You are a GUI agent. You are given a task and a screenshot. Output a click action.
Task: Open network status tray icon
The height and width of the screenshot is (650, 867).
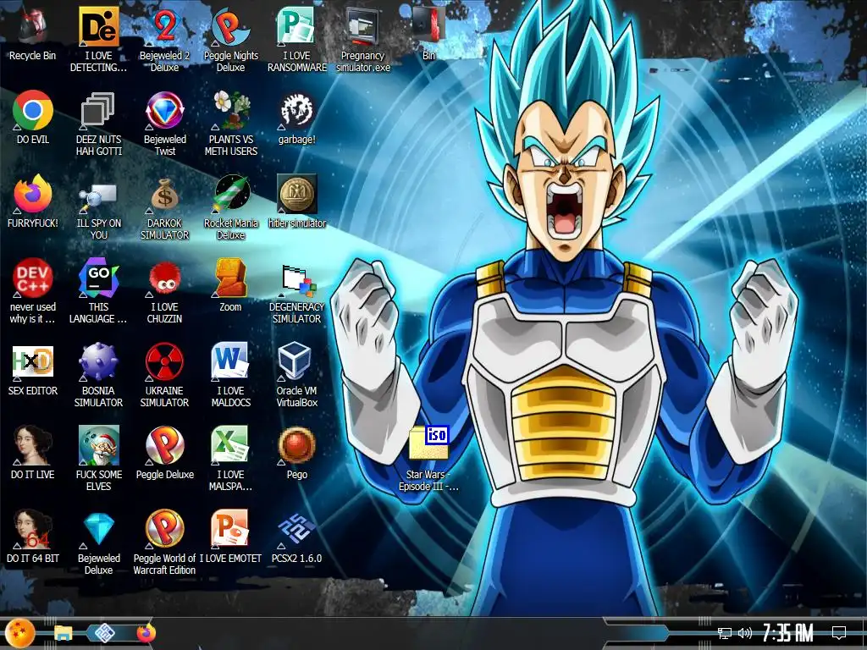pos(725,633)
